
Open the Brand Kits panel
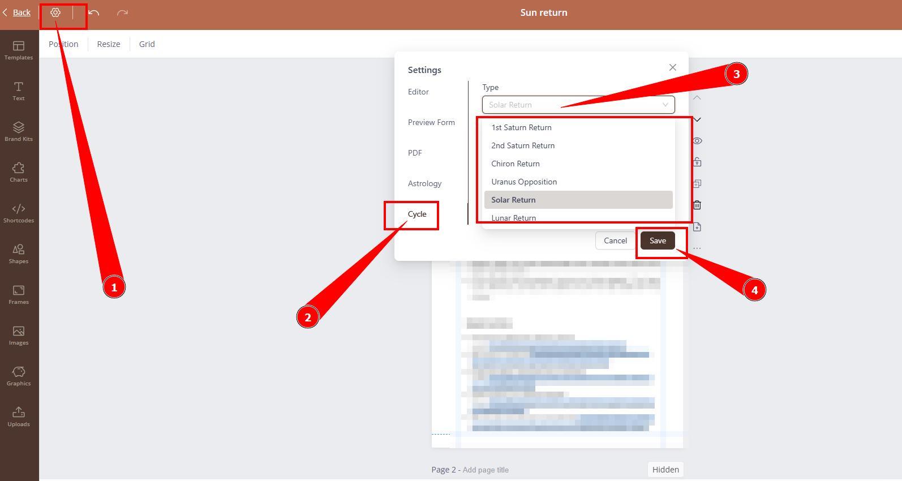pos(19,131)
